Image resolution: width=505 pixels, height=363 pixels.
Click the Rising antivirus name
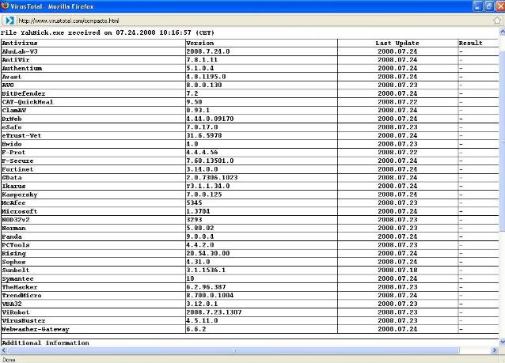click(13, 254)
